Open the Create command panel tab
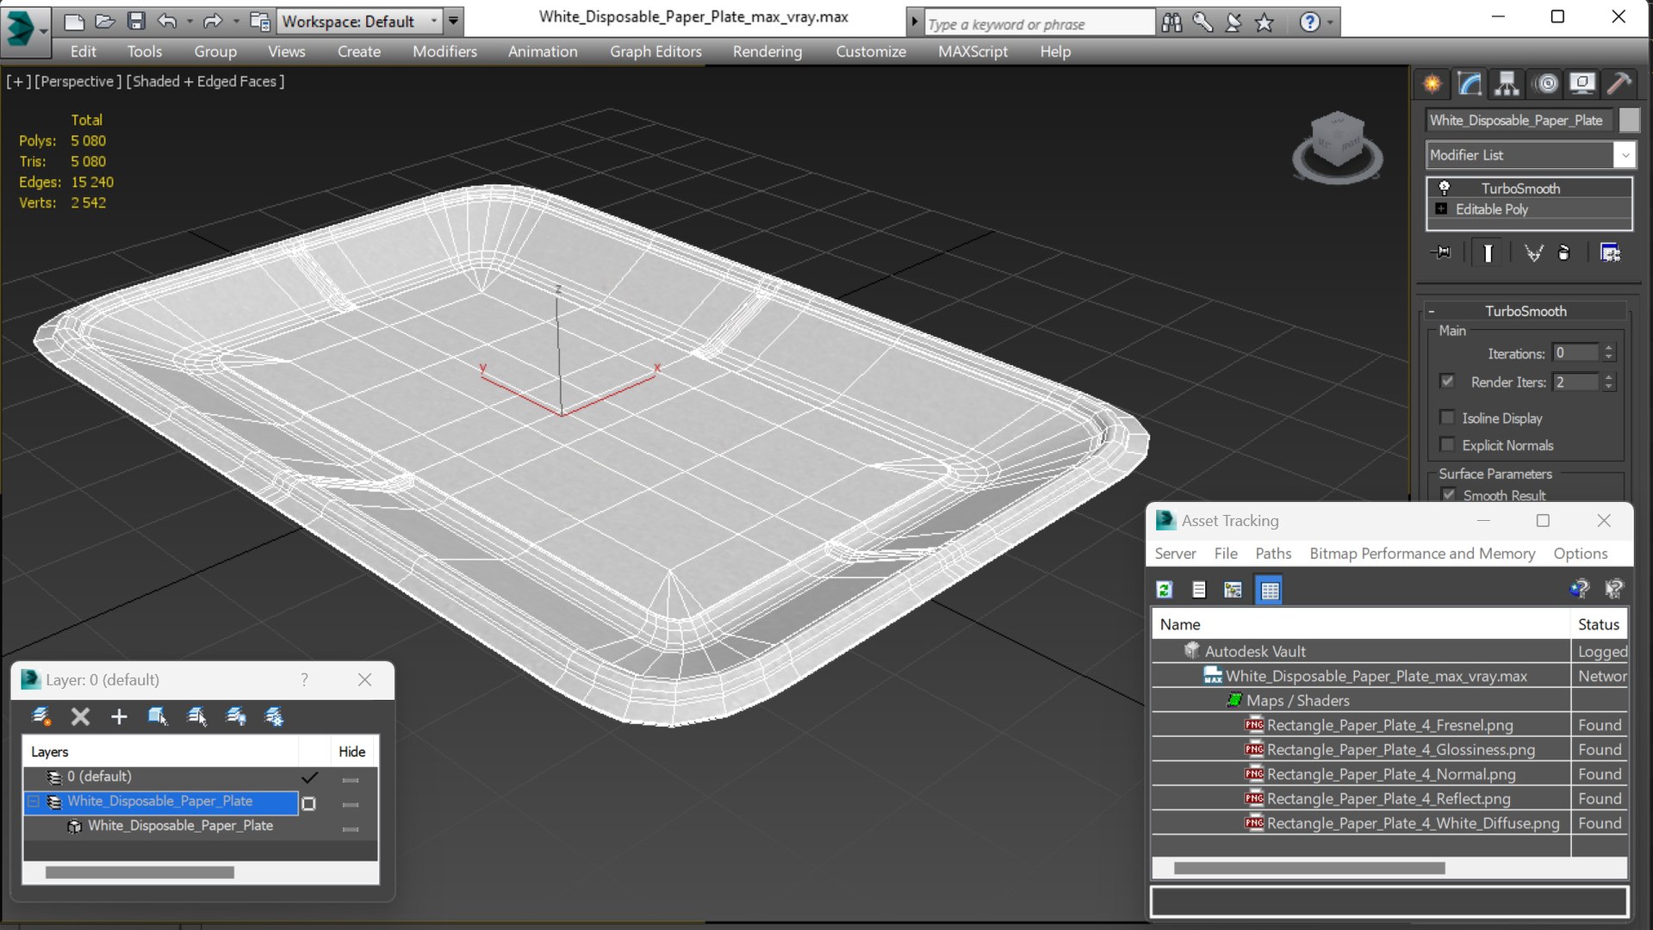The height and width of the screenshot is (930, 1653). [1432, 84]
